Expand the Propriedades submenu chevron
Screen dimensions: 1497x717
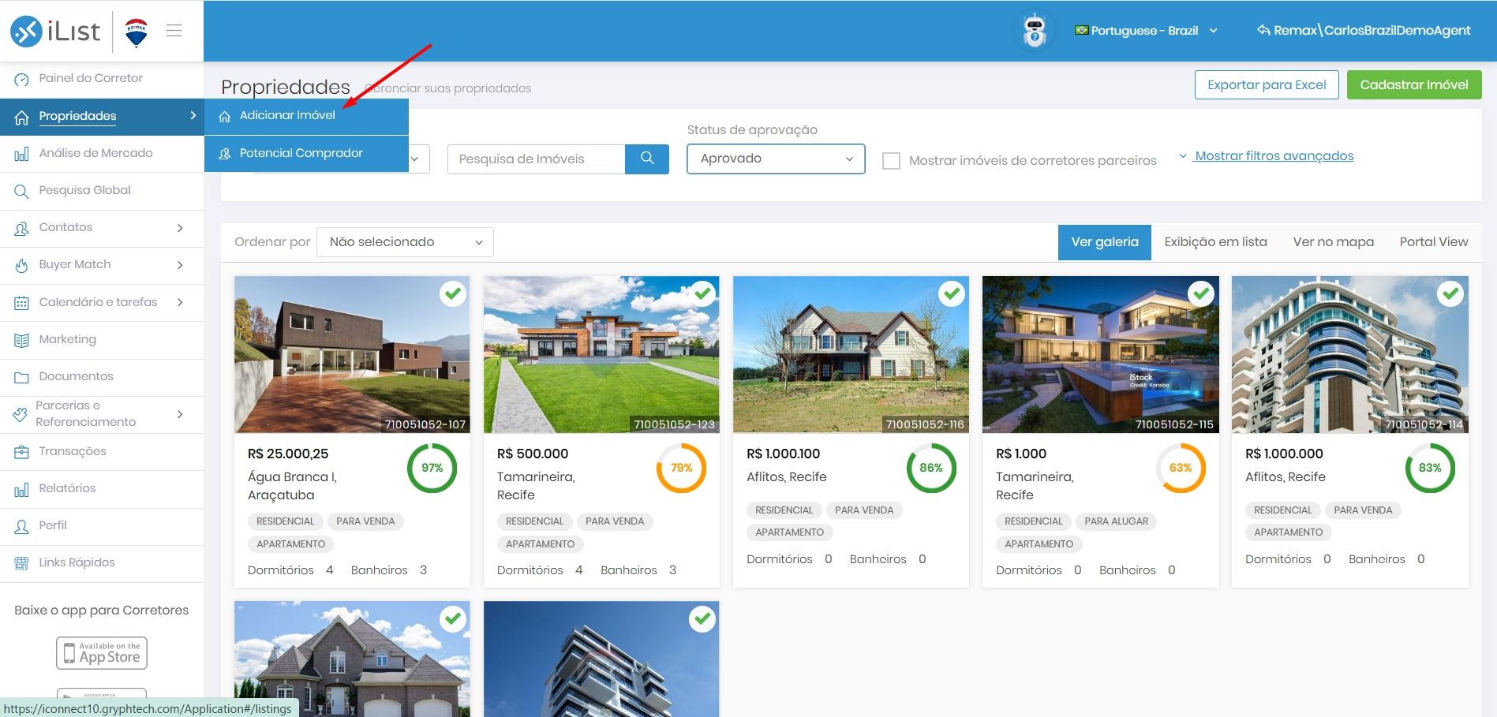pyautogui.click(x=193, y=116)
